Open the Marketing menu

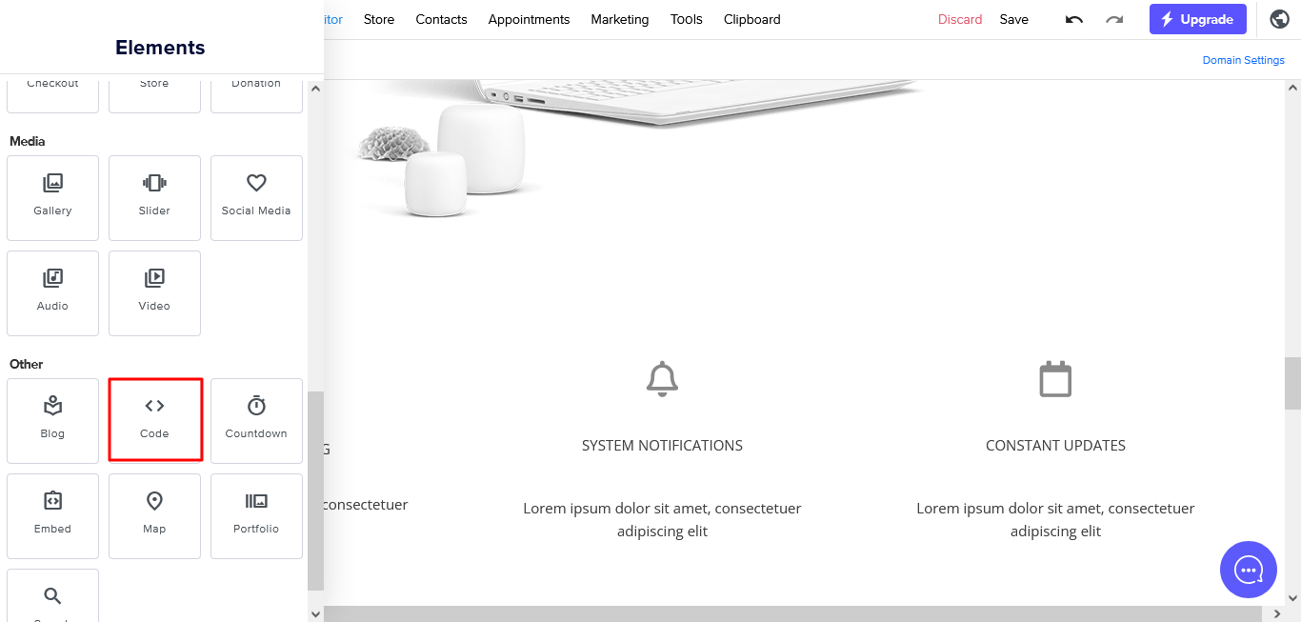[x=620, y=19]
